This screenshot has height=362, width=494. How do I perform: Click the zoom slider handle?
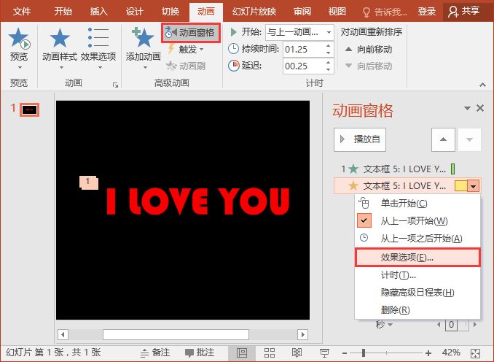tap(364, 353)
